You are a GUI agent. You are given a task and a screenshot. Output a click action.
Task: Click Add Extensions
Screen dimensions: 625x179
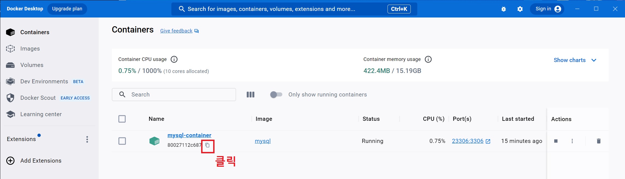coord(34,161)
